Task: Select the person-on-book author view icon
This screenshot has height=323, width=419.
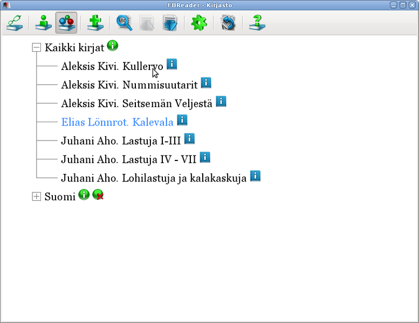Action: 44,23
